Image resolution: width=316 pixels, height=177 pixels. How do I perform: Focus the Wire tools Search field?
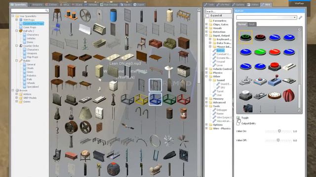tap(218, 11)
